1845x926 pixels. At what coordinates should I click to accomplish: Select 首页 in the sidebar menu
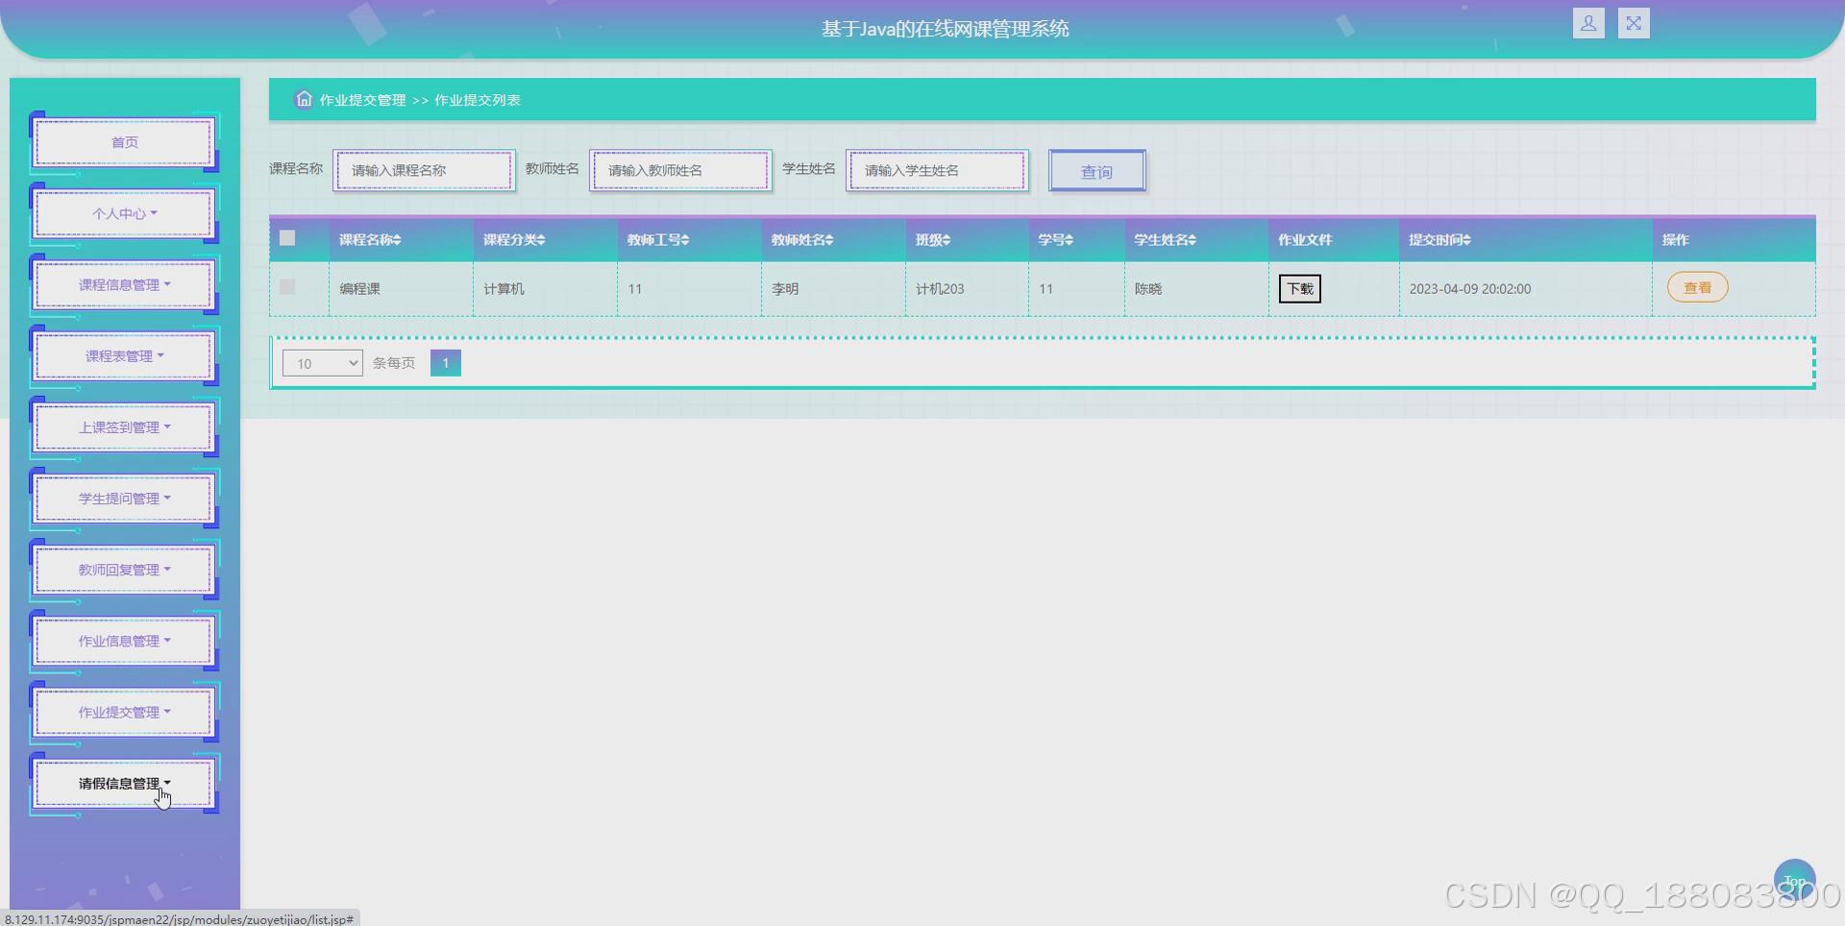click(123, 141)
